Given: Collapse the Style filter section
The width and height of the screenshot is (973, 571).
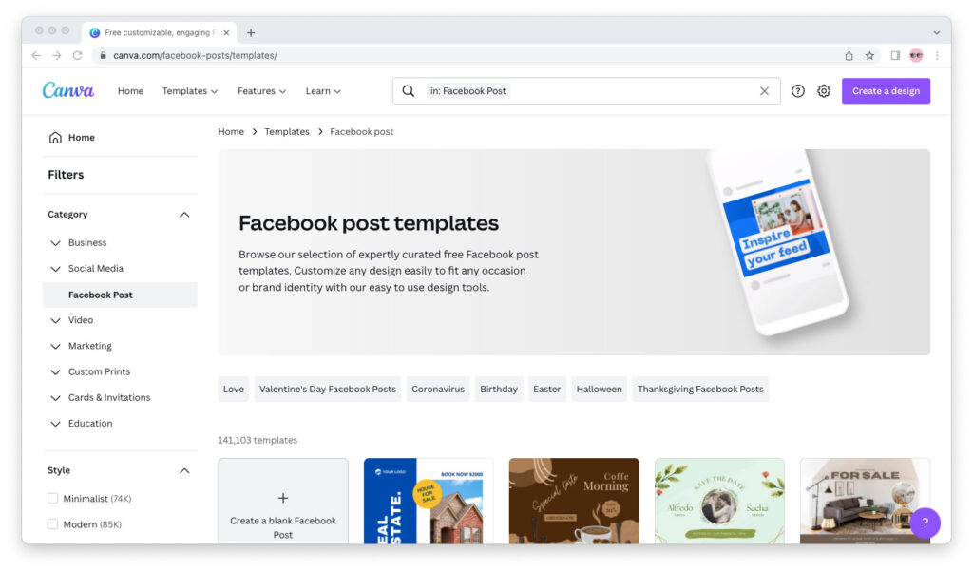Looking at the screenshot, I should coord(184,470).
